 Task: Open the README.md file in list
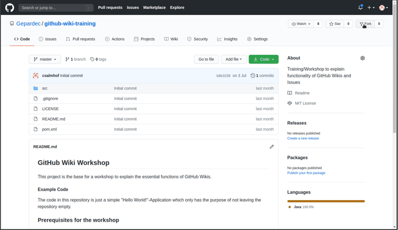click(x=54, y=119)
